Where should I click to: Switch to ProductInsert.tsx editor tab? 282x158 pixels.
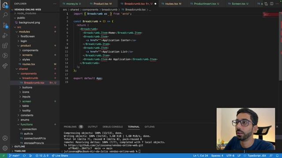[207, 4]
